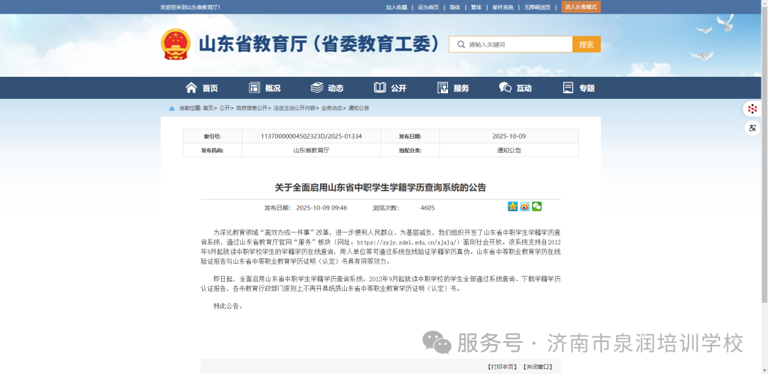
Task: Click the 【关闭窗口】 close window link
Action: [x=538, y=367]
